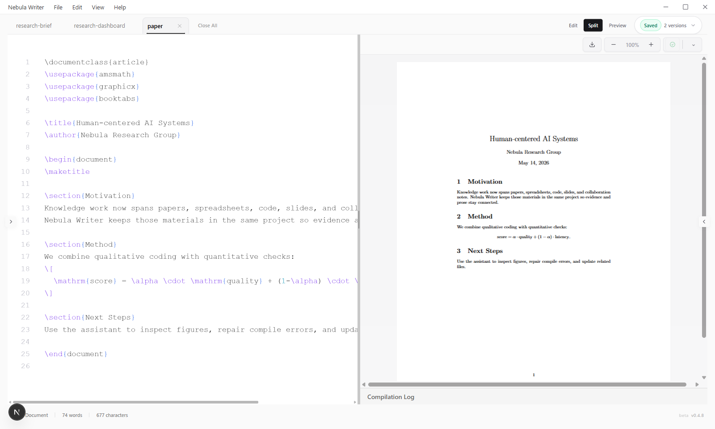The width and height of the screenshot is (715, 429).
Task: Click the preview scroll up arrow
Action: (704, 58)
